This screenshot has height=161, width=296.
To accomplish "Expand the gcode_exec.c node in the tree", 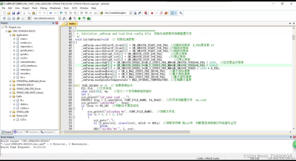I will pyautogui.click(x=14, y=50).
